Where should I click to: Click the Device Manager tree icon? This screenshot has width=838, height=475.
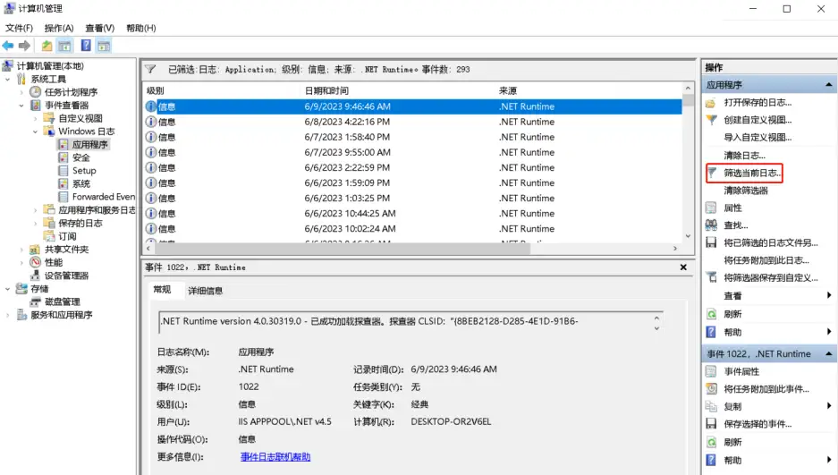coord(36,276)
